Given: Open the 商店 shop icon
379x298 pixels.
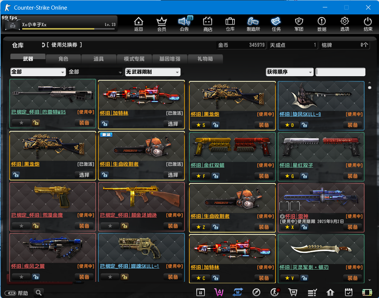Looking at the screenshot, I should (208, 24).
